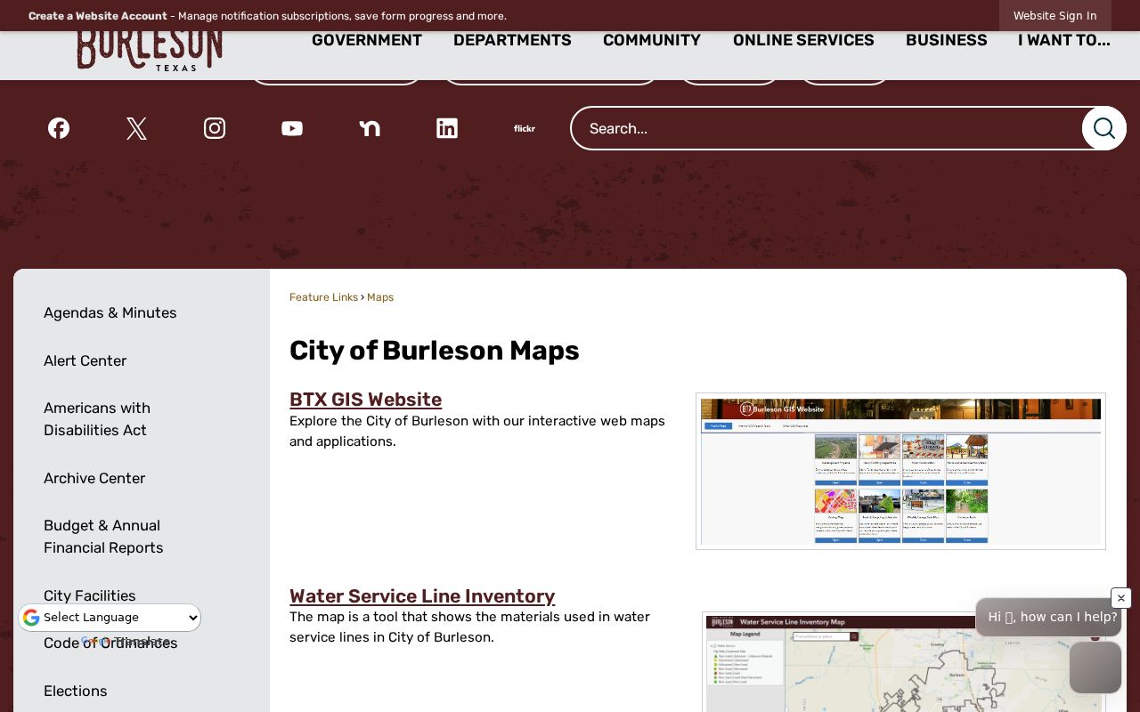Open the Water Service Line Inventory link
The height and width of the screenshot is (712, 1140).
pyautogui.click(x=422, y=596)
